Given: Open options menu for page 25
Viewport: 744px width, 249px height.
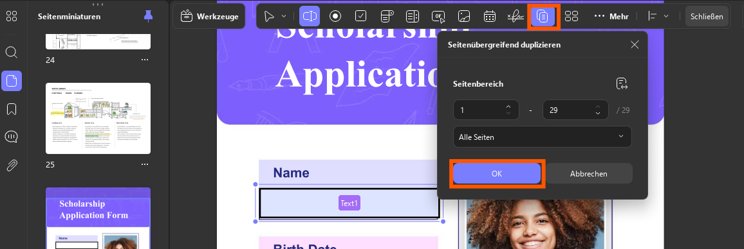Looking at the screenshot, I should click(x=145, y=165).
